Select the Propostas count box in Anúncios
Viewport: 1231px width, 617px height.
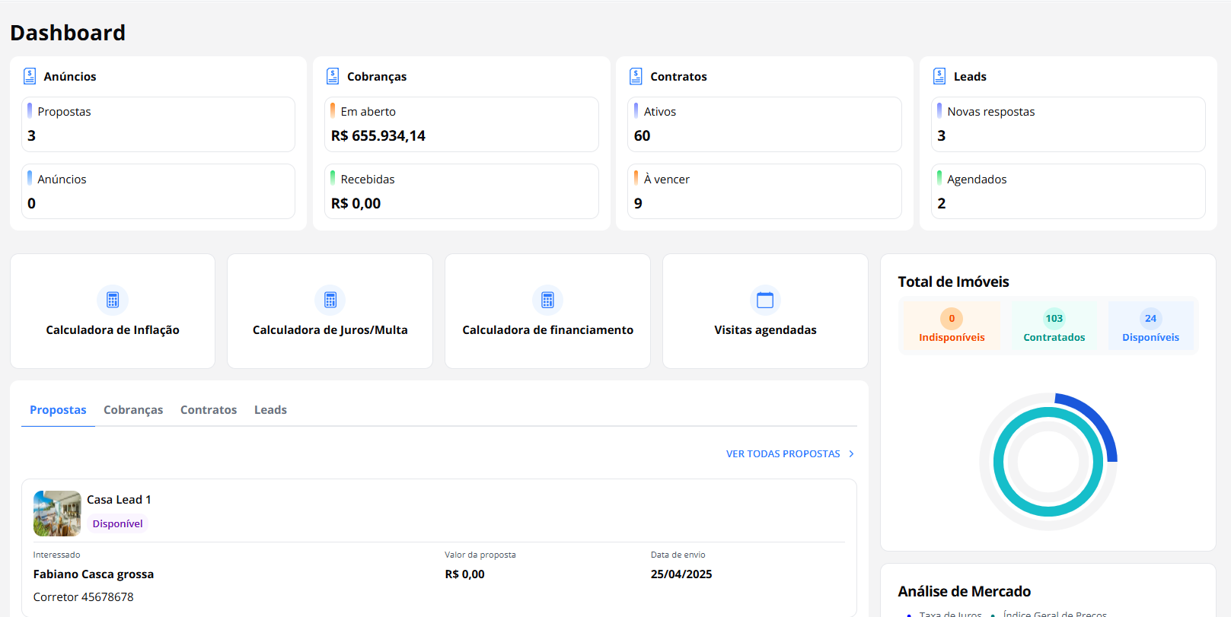coord(158,124)
